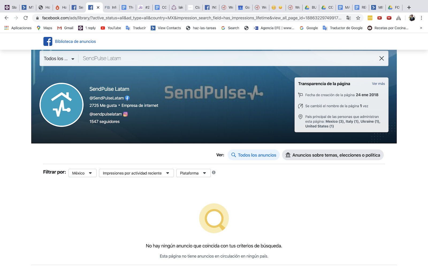Switch to the lak browser tab
The image size is (428, 268).
pyautogui.click(x=177, y=8)
